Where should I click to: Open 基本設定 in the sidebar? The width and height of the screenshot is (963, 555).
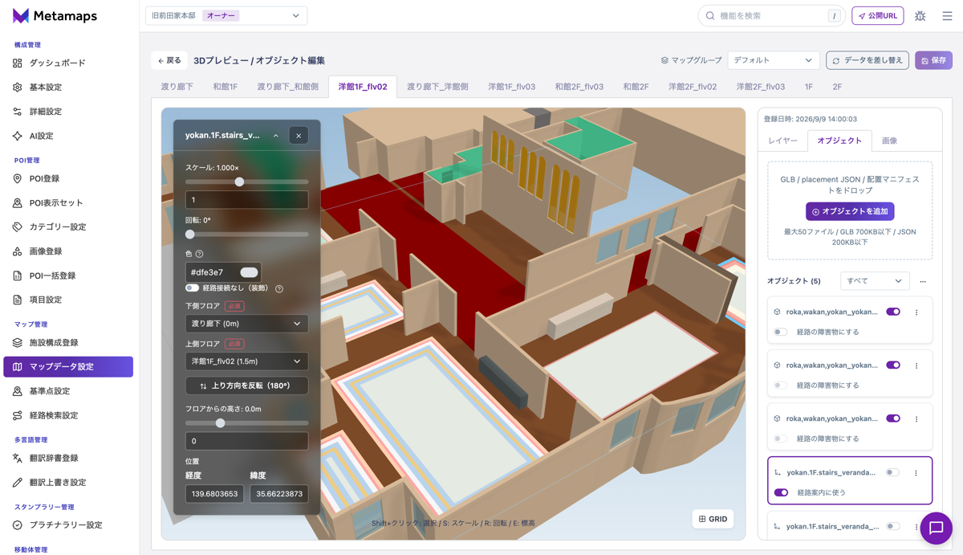pos(68,87)
